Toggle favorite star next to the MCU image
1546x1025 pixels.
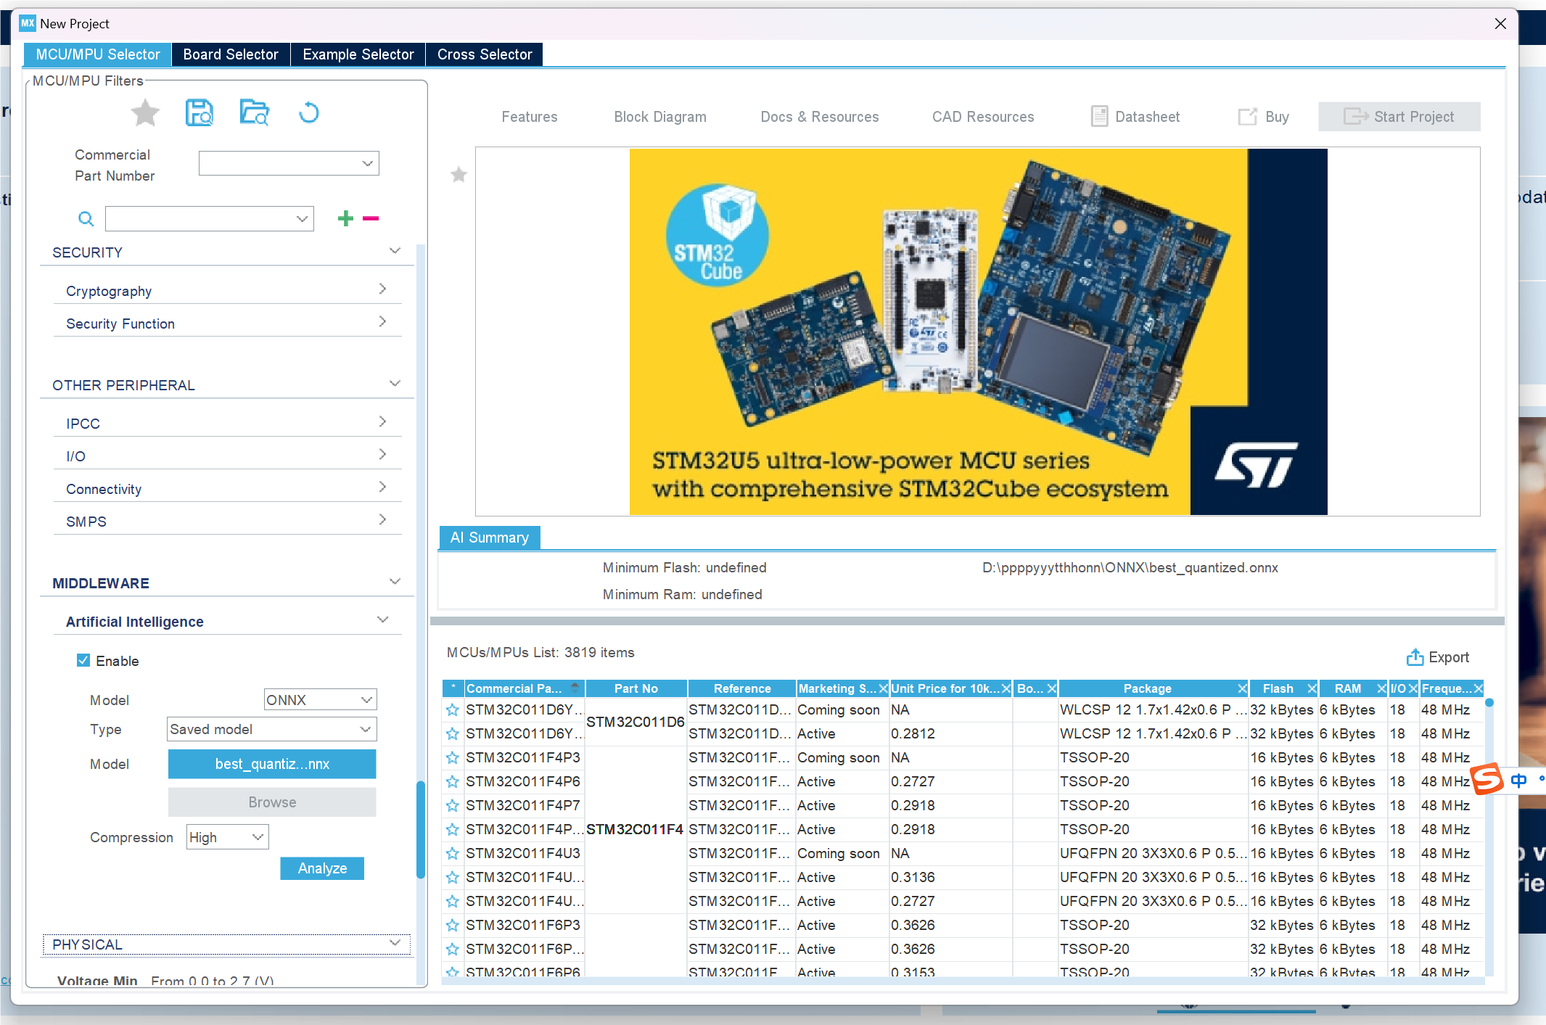point(458,175)
